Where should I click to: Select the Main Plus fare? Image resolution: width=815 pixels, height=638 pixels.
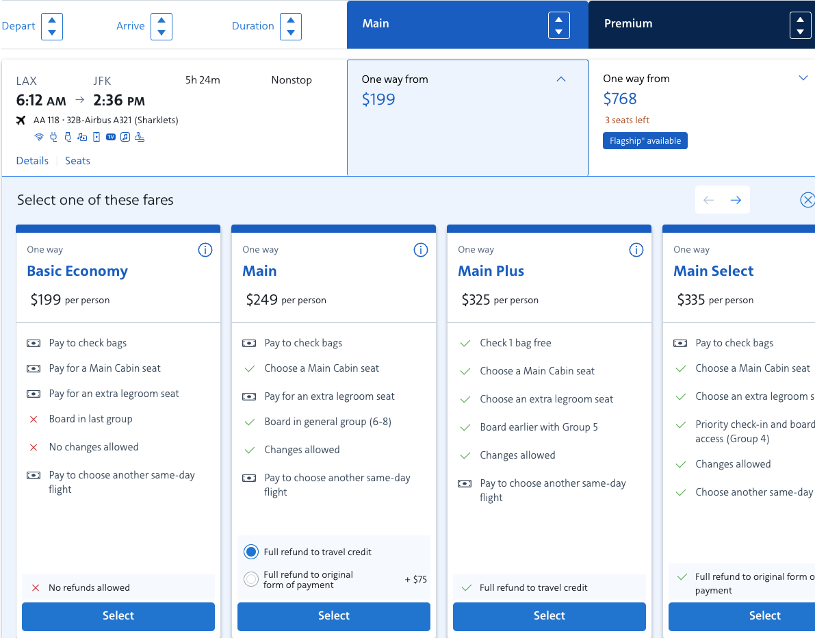(549, 616)
